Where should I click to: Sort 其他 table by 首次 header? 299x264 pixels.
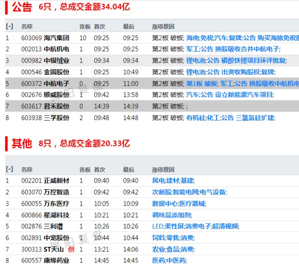tap(100, 169)
